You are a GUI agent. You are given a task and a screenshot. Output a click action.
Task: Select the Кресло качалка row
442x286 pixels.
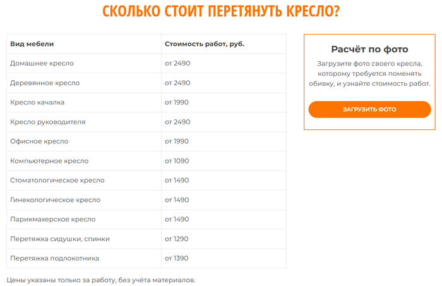[x=37, y=102]
